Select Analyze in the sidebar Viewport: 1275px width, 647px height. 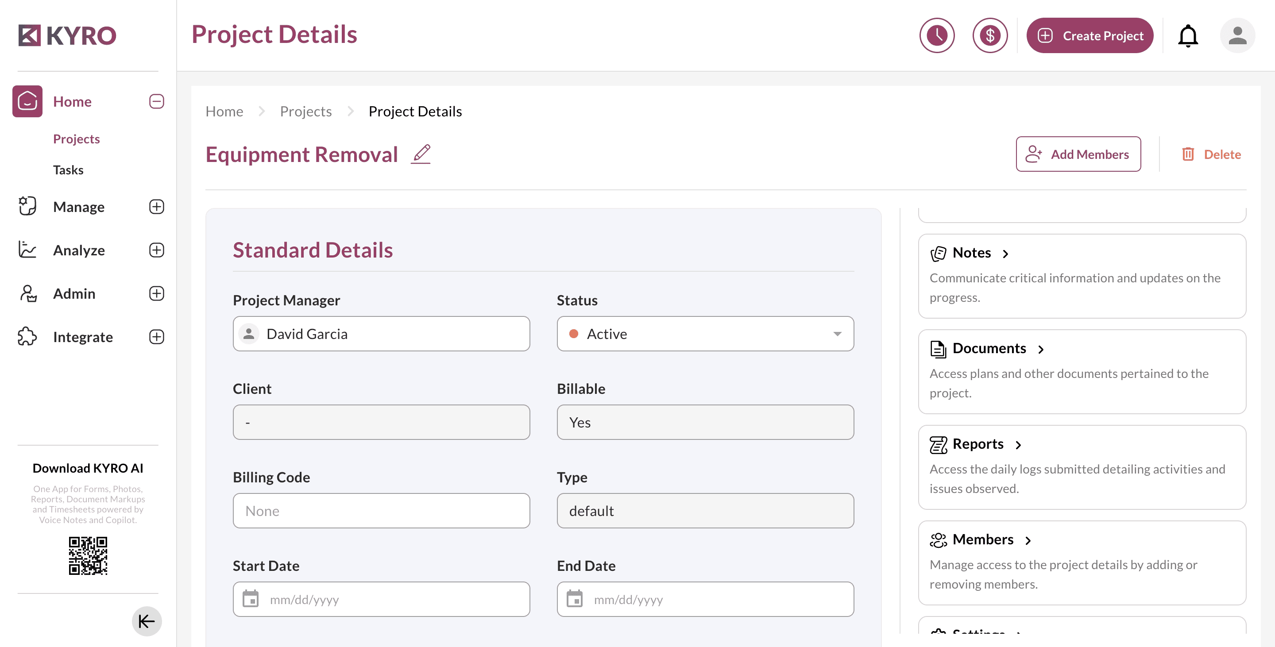(x=79, y=250)
